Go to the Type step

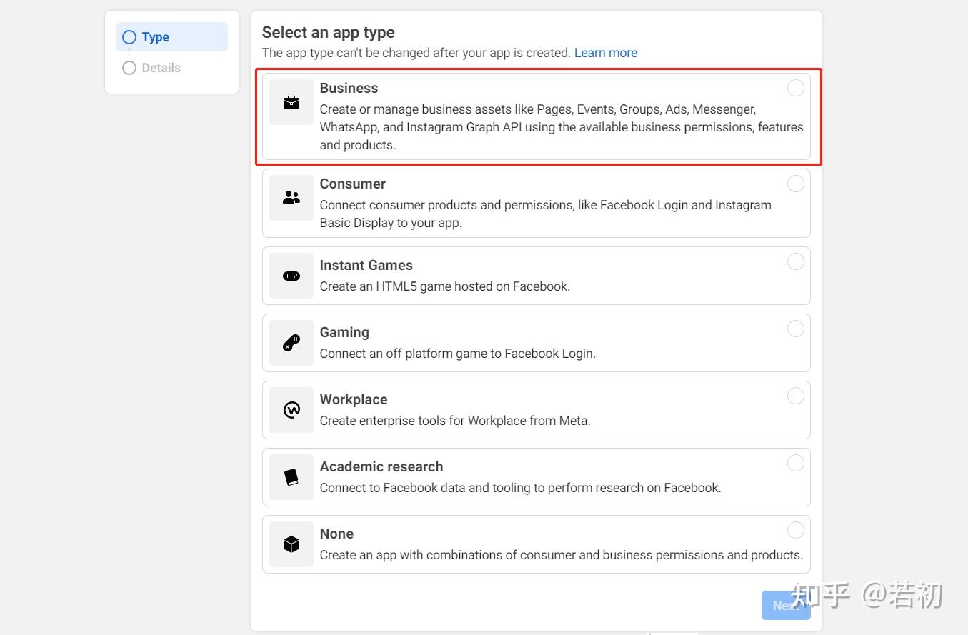[155, 37]
